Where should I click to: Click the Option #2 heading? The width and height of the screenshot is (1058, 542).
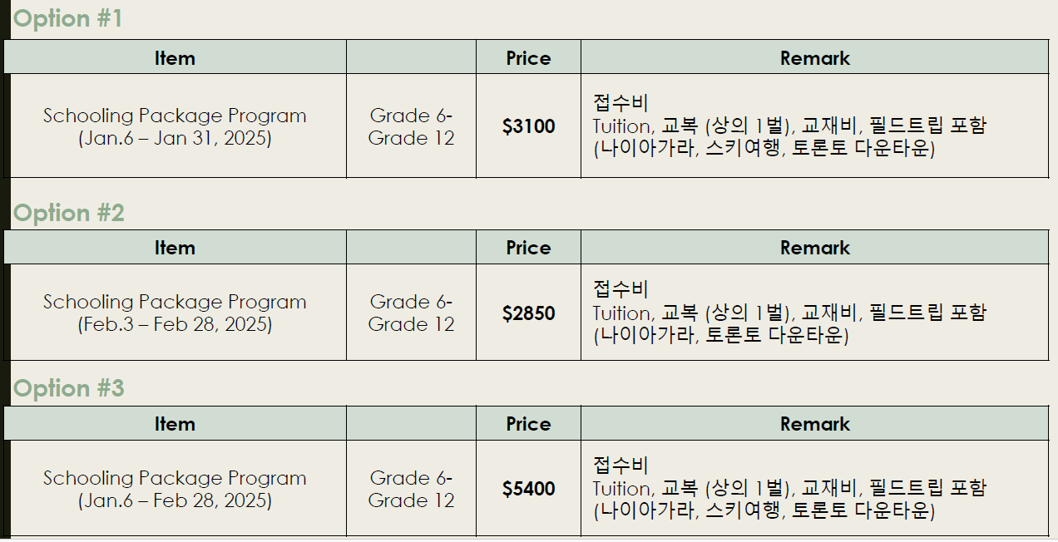(69, 214)
